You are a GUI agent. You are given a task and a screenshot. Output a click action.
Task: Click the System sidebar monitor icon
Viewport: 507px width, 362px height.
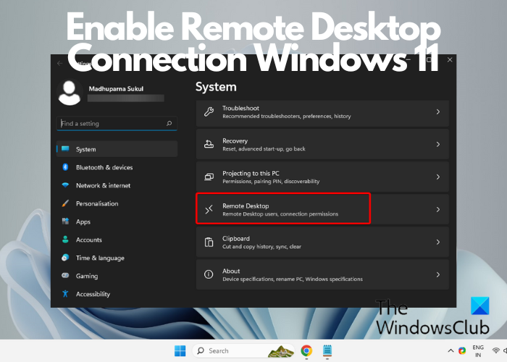point(65,149)
